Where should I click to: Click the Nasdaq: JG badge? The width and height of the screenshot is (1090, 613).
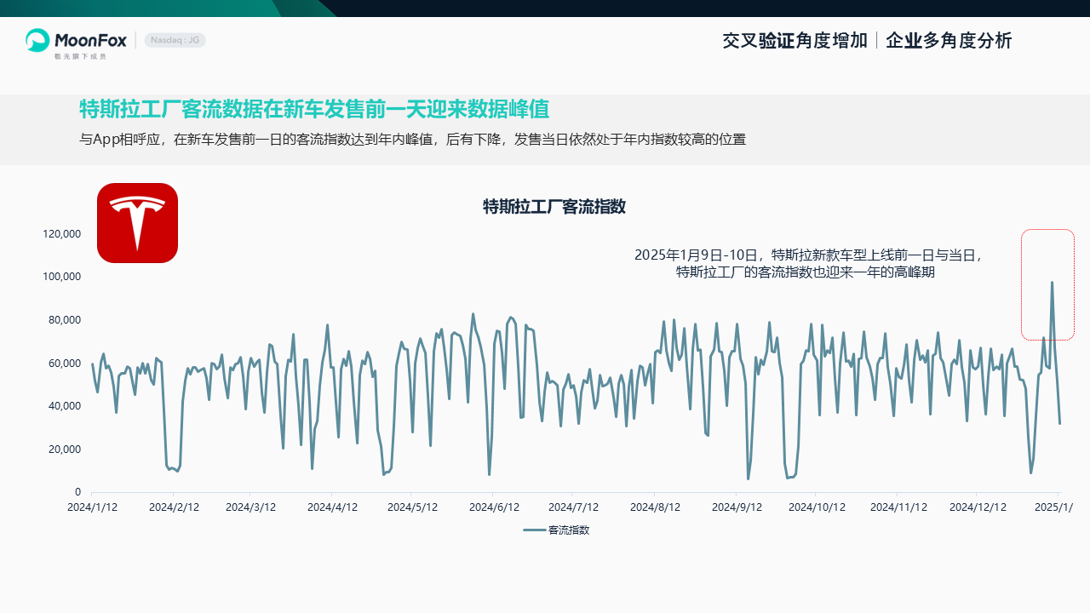175,40
